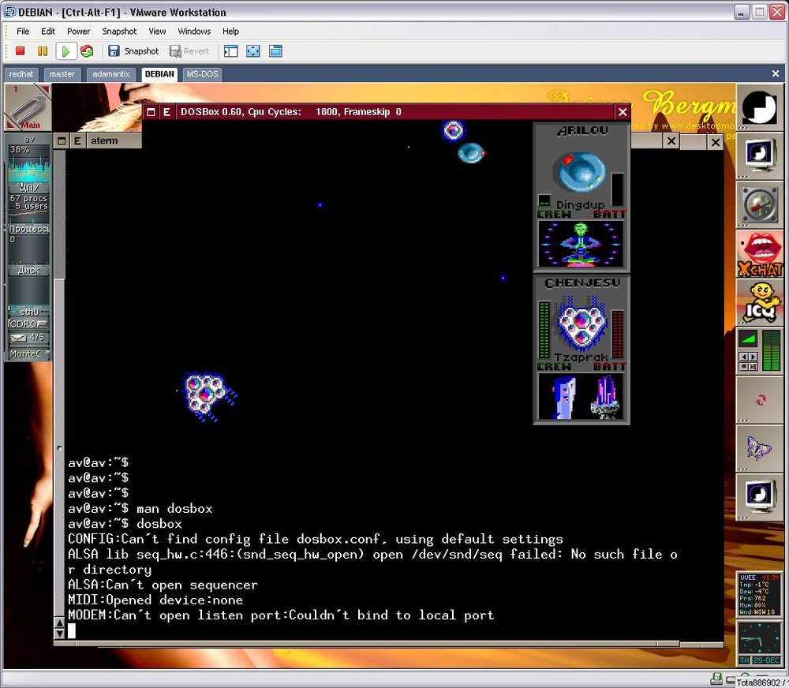Click the butterfly dock icon

(760, 447)
